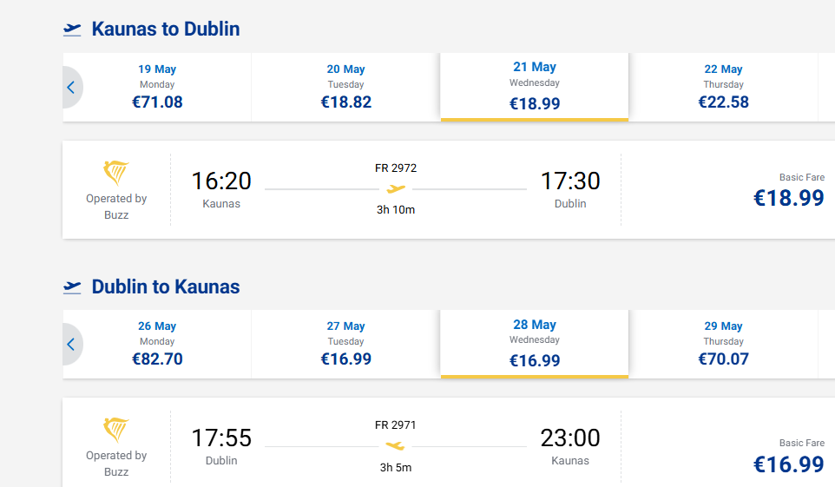Viewport: 835px width, 487px height.
Task: Select the €16.99 Basic Fare return
Action: (x=789, y=457)
